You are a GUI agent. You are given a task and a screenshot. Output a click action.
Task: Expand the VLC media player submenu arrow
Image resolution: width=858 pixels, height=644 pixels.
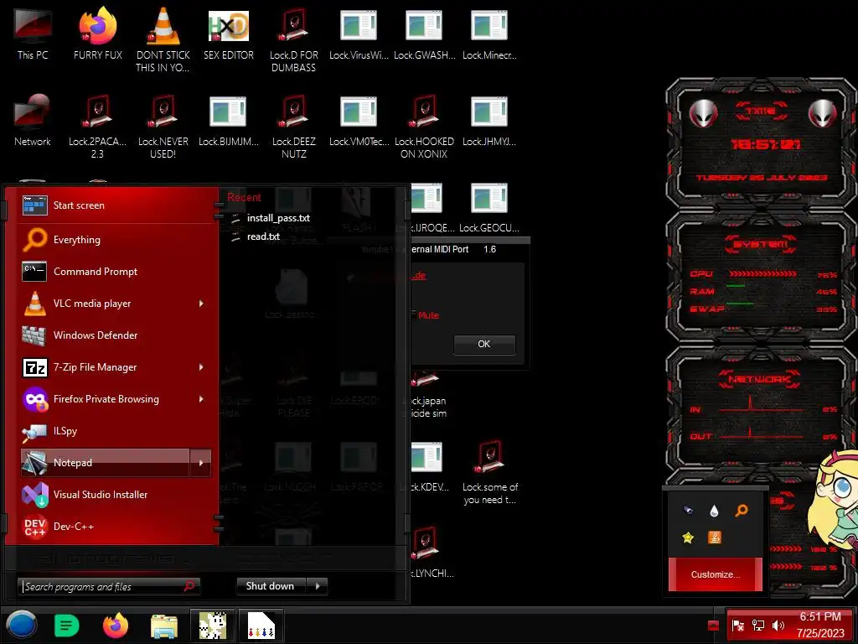pos(201,304)
